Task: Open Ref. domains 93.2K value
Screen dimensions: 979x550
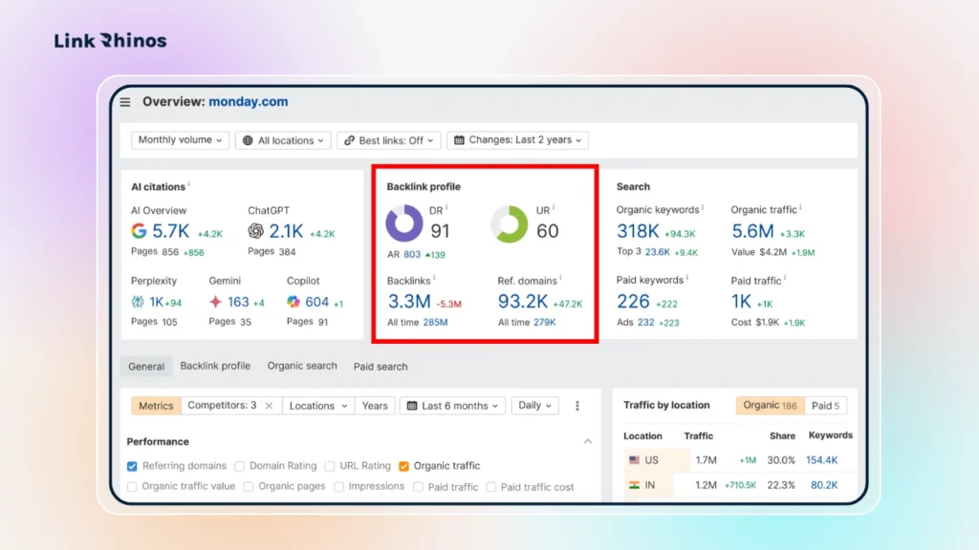Action: point(523,301)
